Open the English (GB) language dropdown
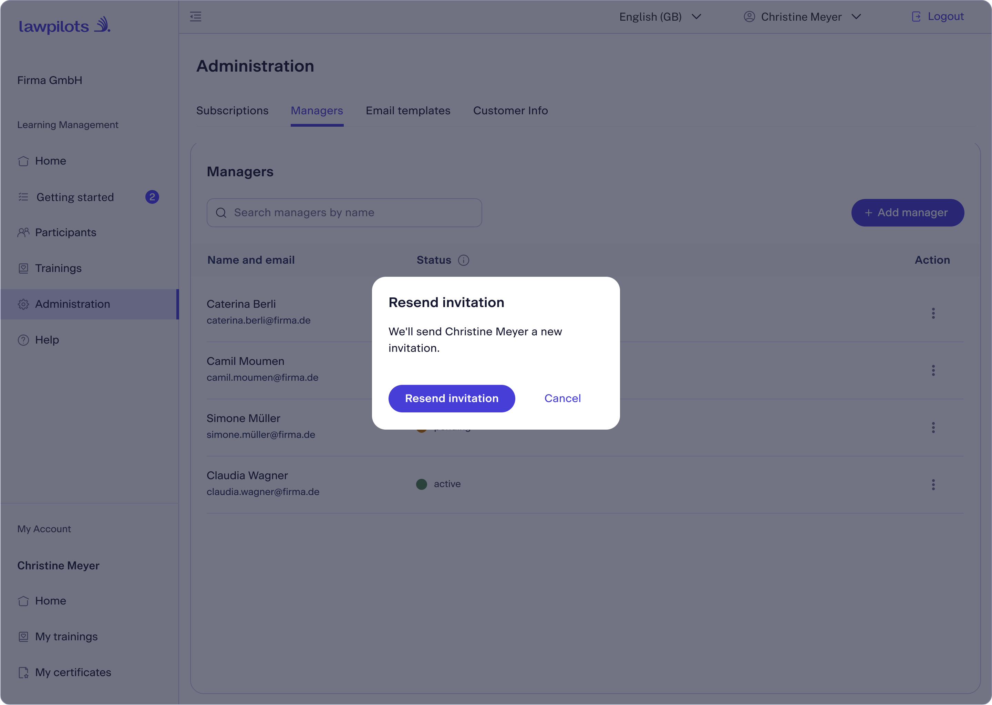Screen dimensions: 992x705 (660, 17)
